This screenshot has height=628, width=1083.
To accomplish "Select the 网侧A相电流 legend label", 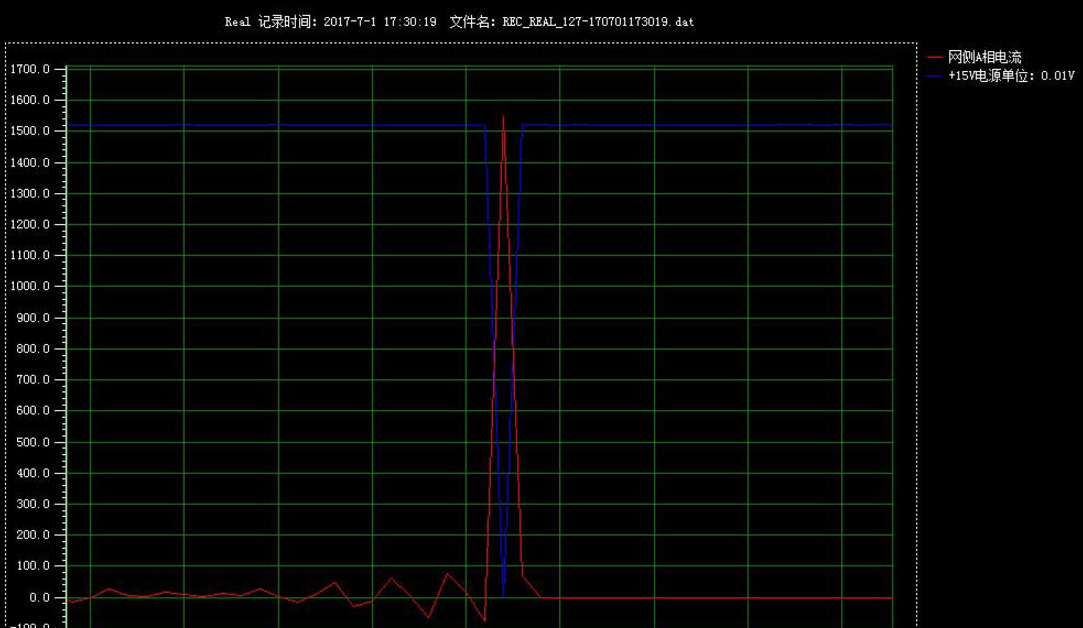I will click(x=984, y=57).
